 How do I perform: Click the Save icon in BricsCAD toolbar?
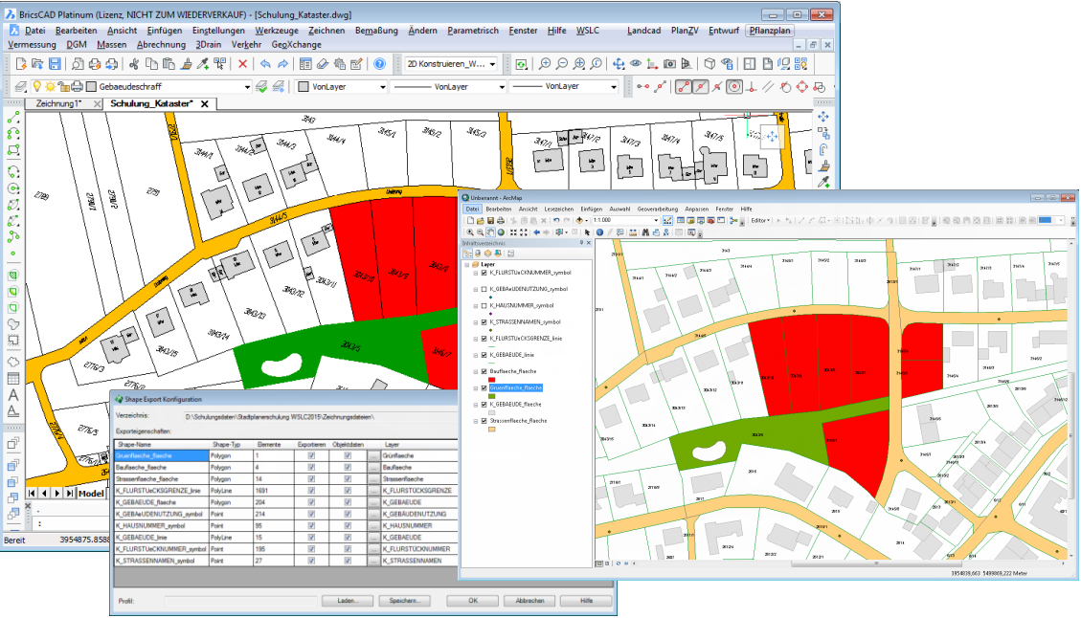56,64
